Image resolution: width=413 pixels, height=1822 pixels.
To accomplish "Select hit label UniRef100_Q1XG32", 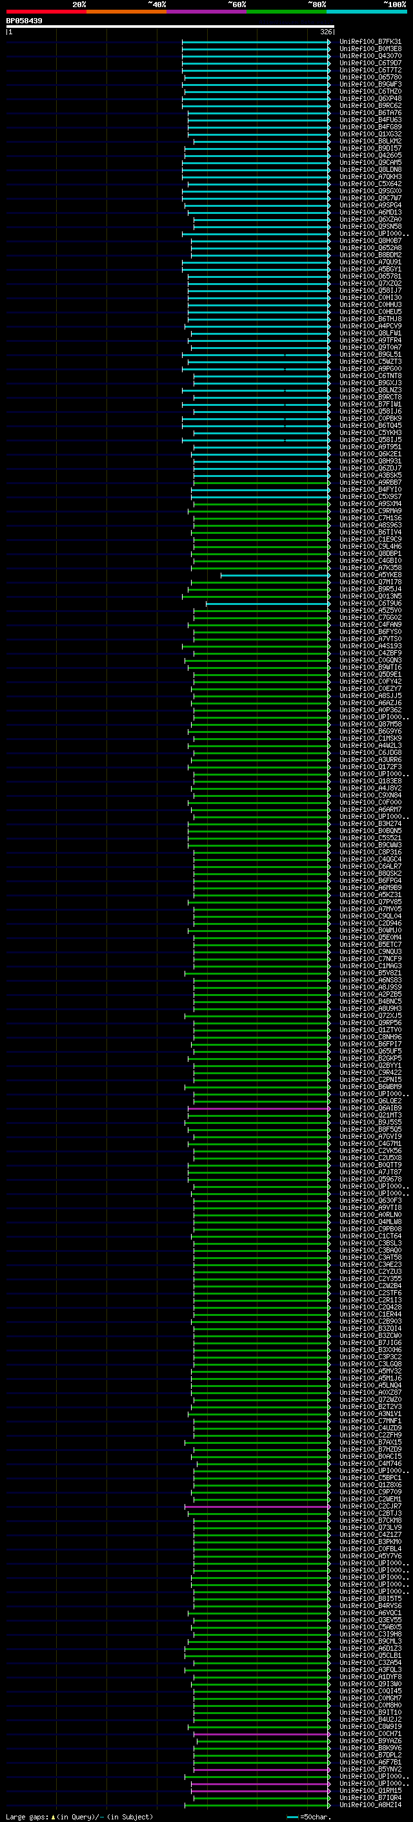I will point(370,134).
